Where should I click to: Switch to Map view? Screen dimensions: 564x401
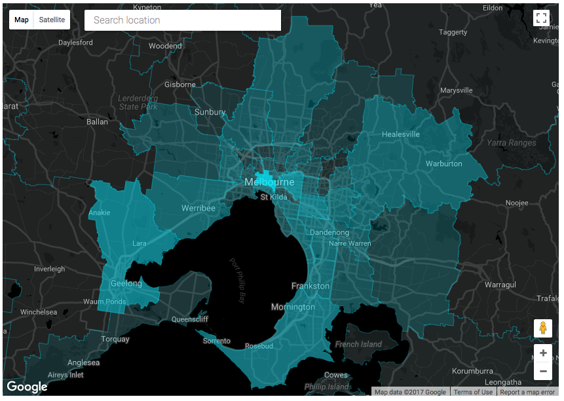coord(21,19)
